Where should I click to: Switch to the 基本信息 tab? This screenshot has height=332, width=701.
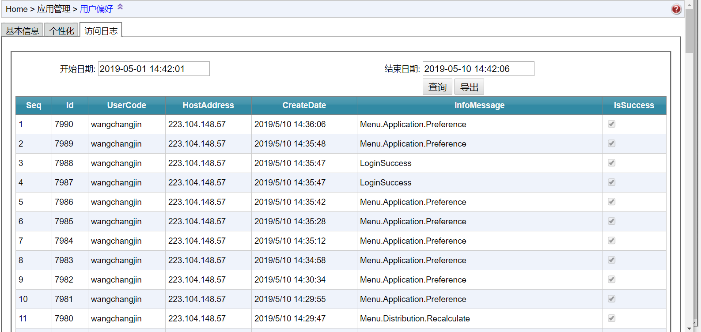pos(22,30)
